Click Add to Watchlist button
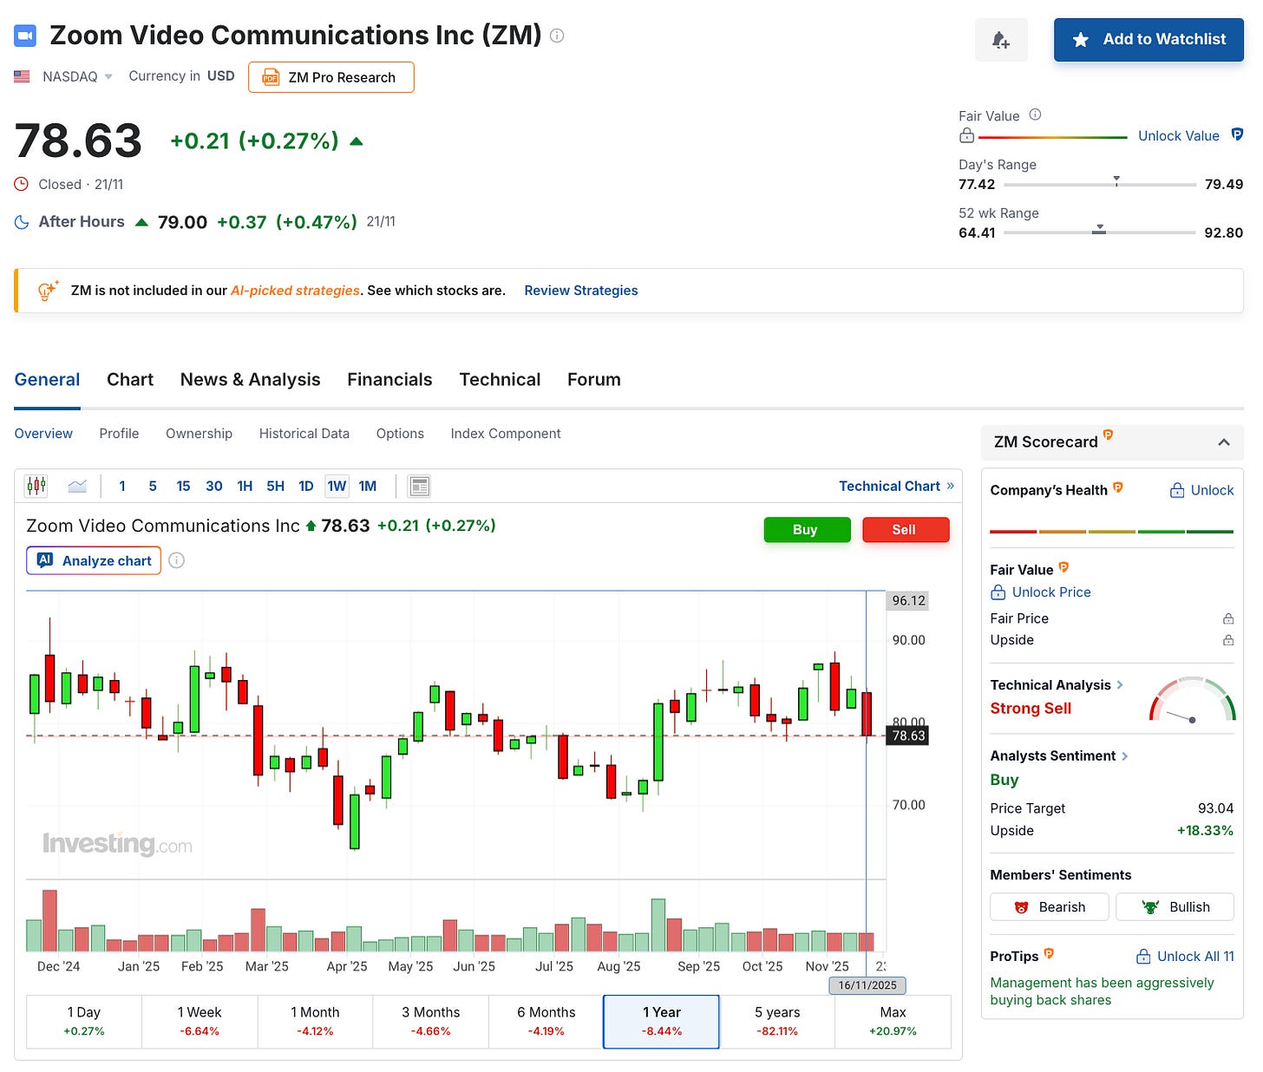The height and width of the screenshot is (1072, 1263). click(1148, 40)
